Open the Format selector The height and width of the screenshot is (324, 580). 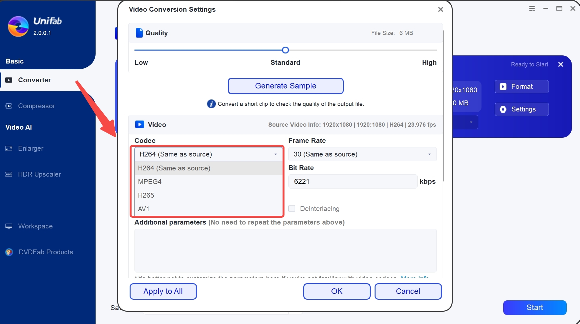[521, 87]
